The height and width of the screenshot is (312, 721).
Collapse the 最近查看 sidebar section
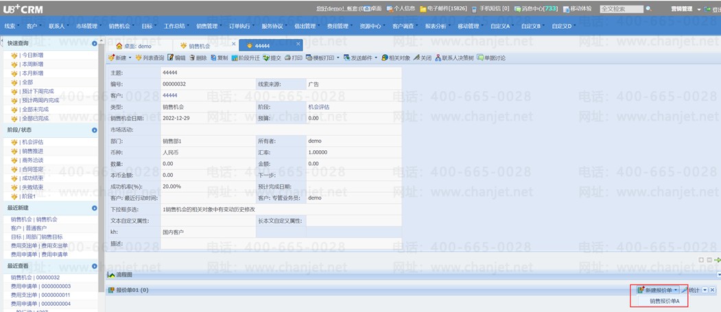94,266
